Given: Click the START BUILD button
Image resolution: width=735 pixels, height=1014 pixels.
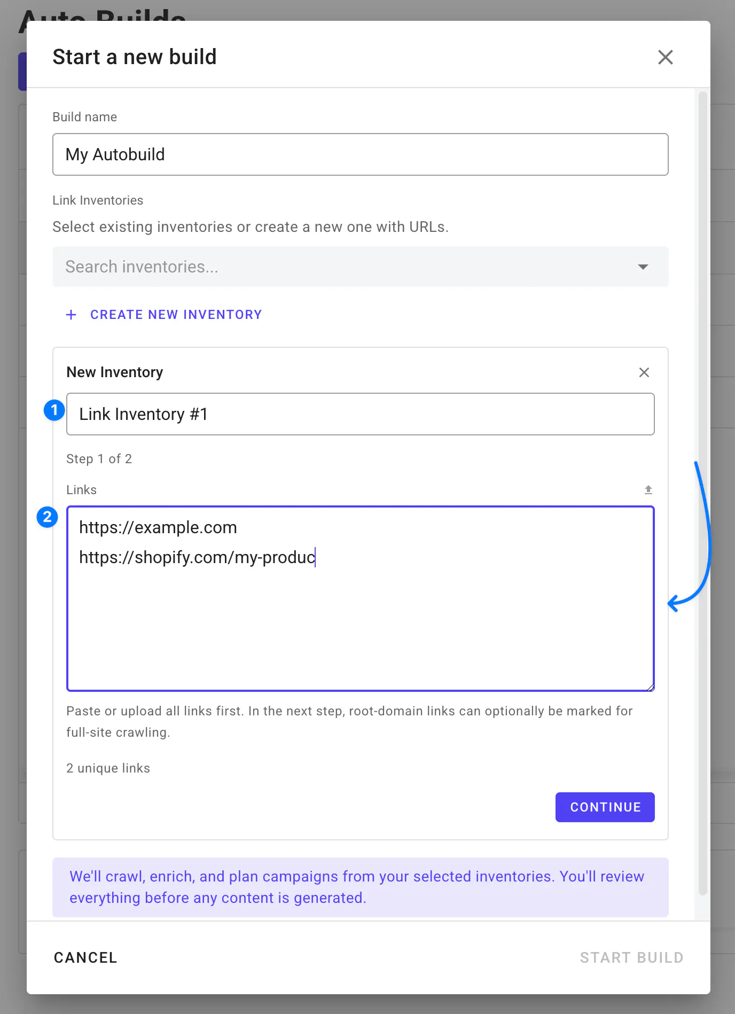Looking at the screenshot, I should [x=632, y=957].
